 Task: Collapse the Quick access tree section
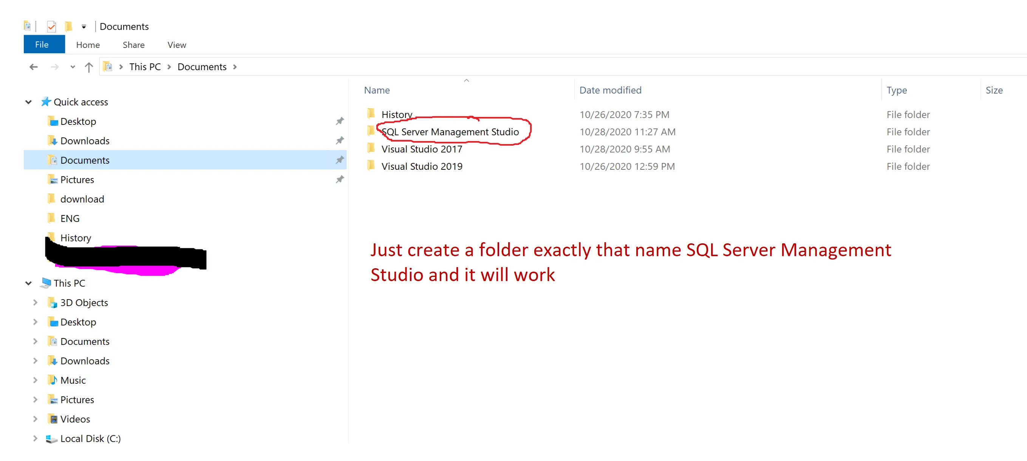[28, 102]
